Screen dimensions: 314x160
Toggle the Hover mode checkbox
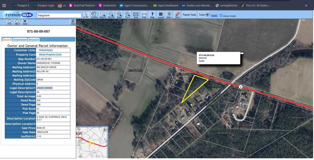(221, 15)
